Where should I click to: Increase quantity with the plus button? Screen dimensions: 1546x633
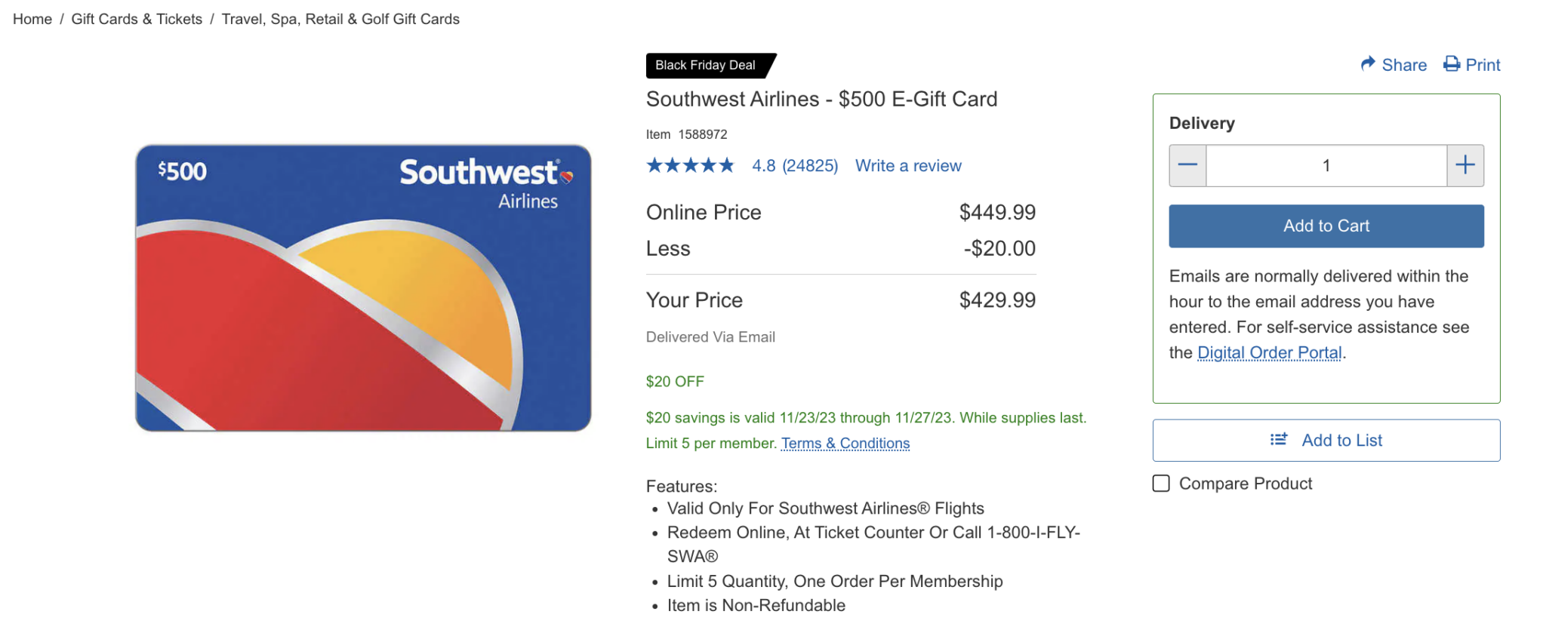coord(1465,165)
